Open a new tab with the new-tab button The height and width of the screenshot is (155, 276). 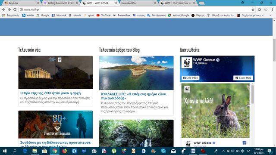(201, 3)
